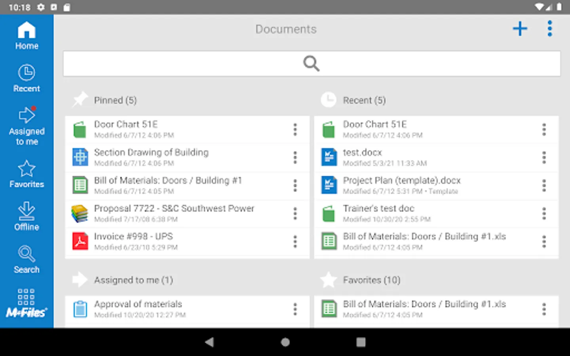Tap the clock icon beside Recent (5)
This screenshot has width=570, height=356.
pyautogui.click(x=329, y=100)
